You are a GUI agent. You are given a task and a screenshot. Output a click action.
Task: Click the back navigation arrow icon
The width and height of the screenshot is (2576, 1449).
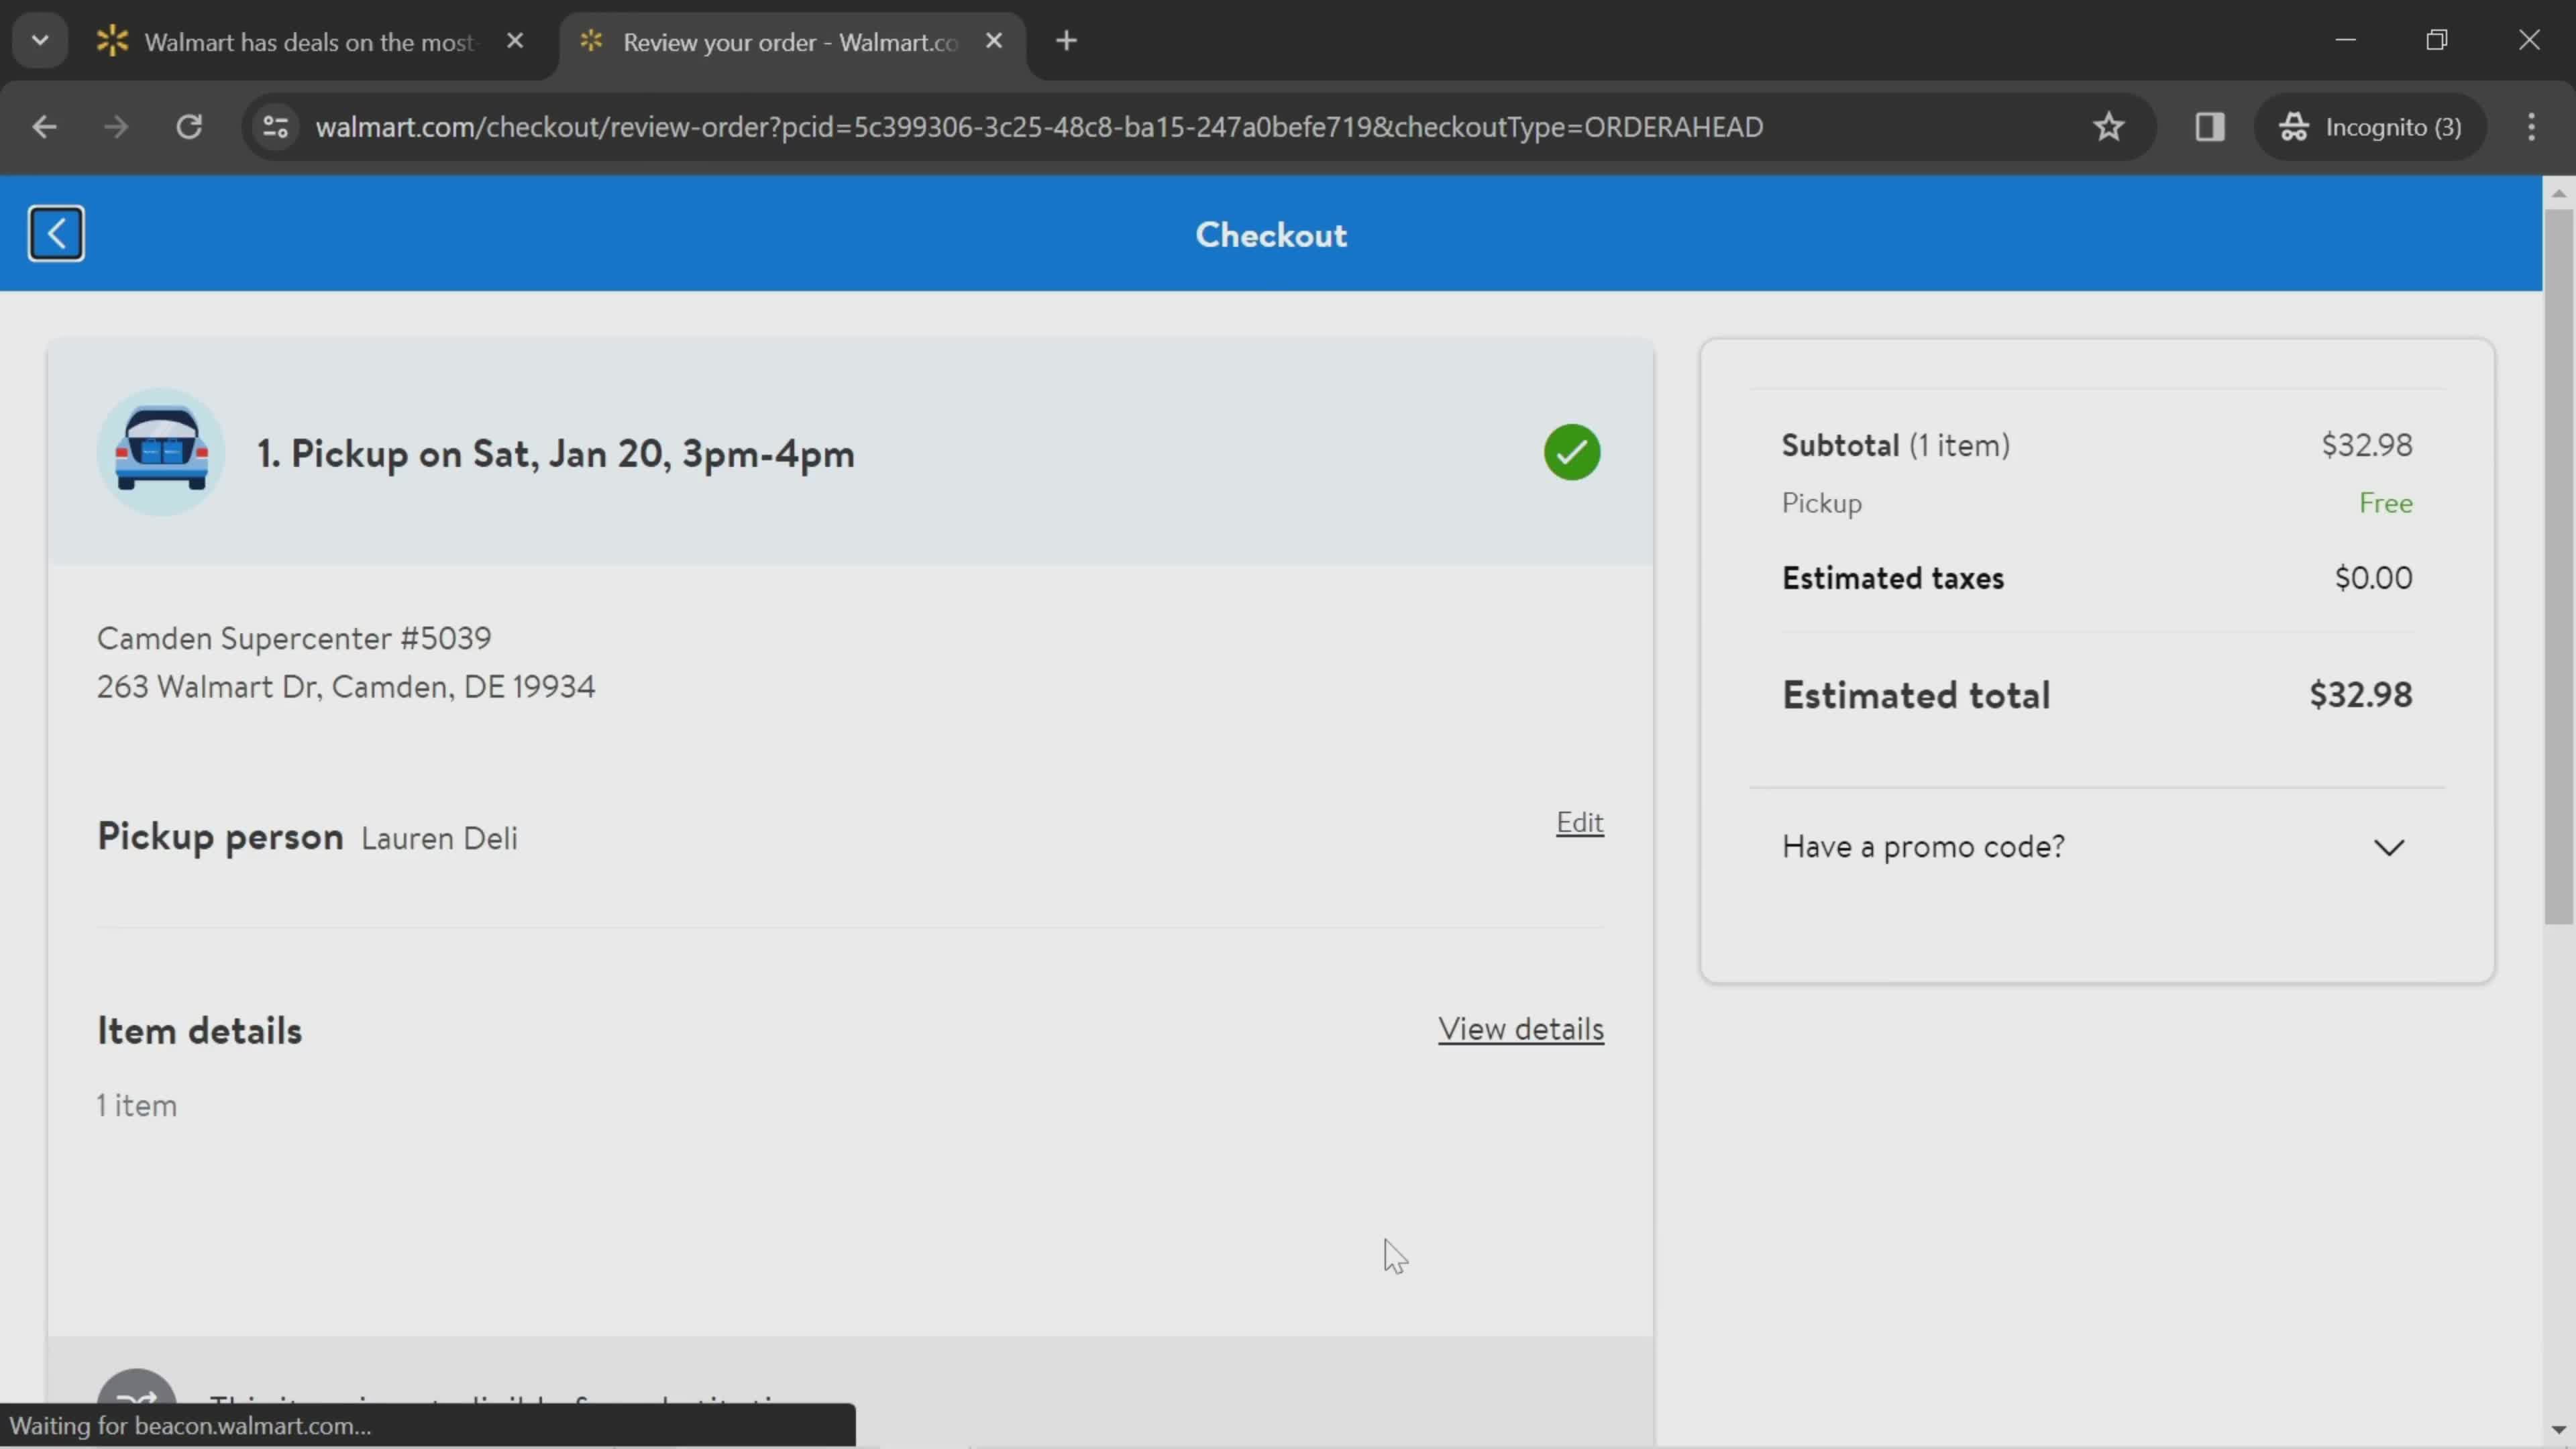[x=55, y=231]
